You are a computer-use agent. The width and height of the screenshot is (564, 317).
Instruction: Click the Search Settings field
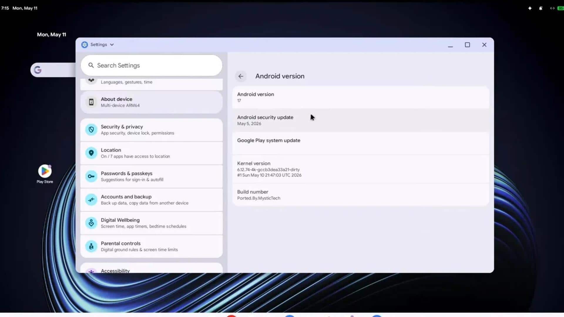[x=151, y=66]
